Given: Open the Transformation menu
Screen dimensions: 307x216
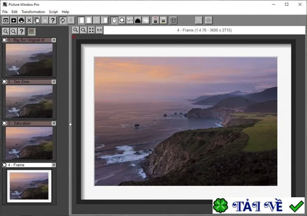Looking at the screenshot, I should (x=33, y=12).
